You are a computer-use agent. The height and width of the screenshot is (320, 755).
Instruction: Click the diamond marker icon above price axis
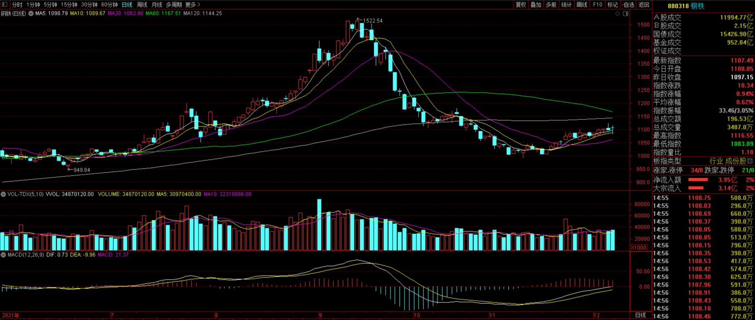pyautogui.click(x=617, y=14)
